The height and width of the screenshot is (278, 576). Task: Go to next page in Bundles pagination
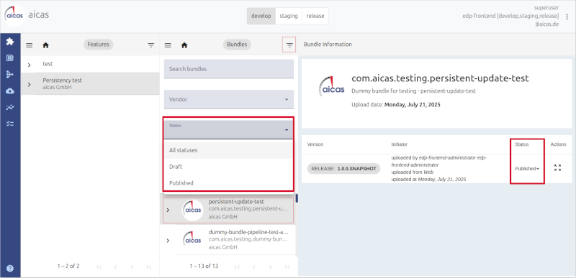(x=271, y=267)
